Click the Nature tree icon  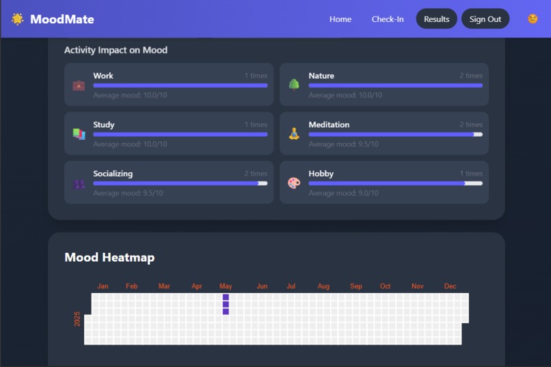point(294,85)
